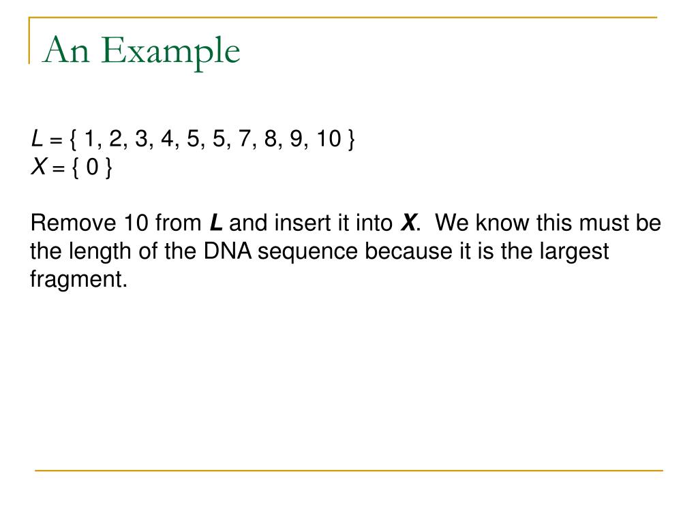
Task: Select the italic X variable in set definition
Action: pyautogui.click(x=39, y=167)
